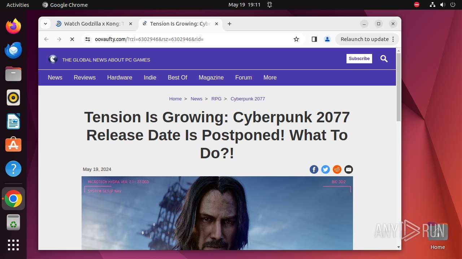This screenshot has height=259, width=462.
Task: Open the tab search dropdown arrow
Action: [45, 24]
